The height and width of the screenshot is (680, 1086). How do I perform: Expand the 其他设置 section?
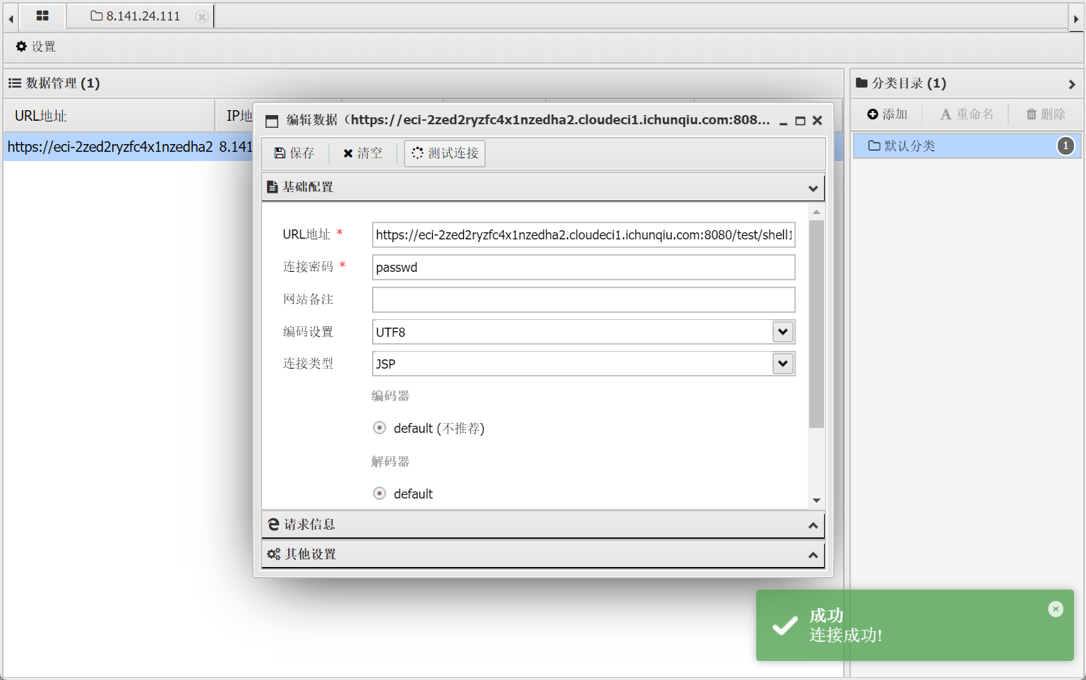tap(813, 555)
